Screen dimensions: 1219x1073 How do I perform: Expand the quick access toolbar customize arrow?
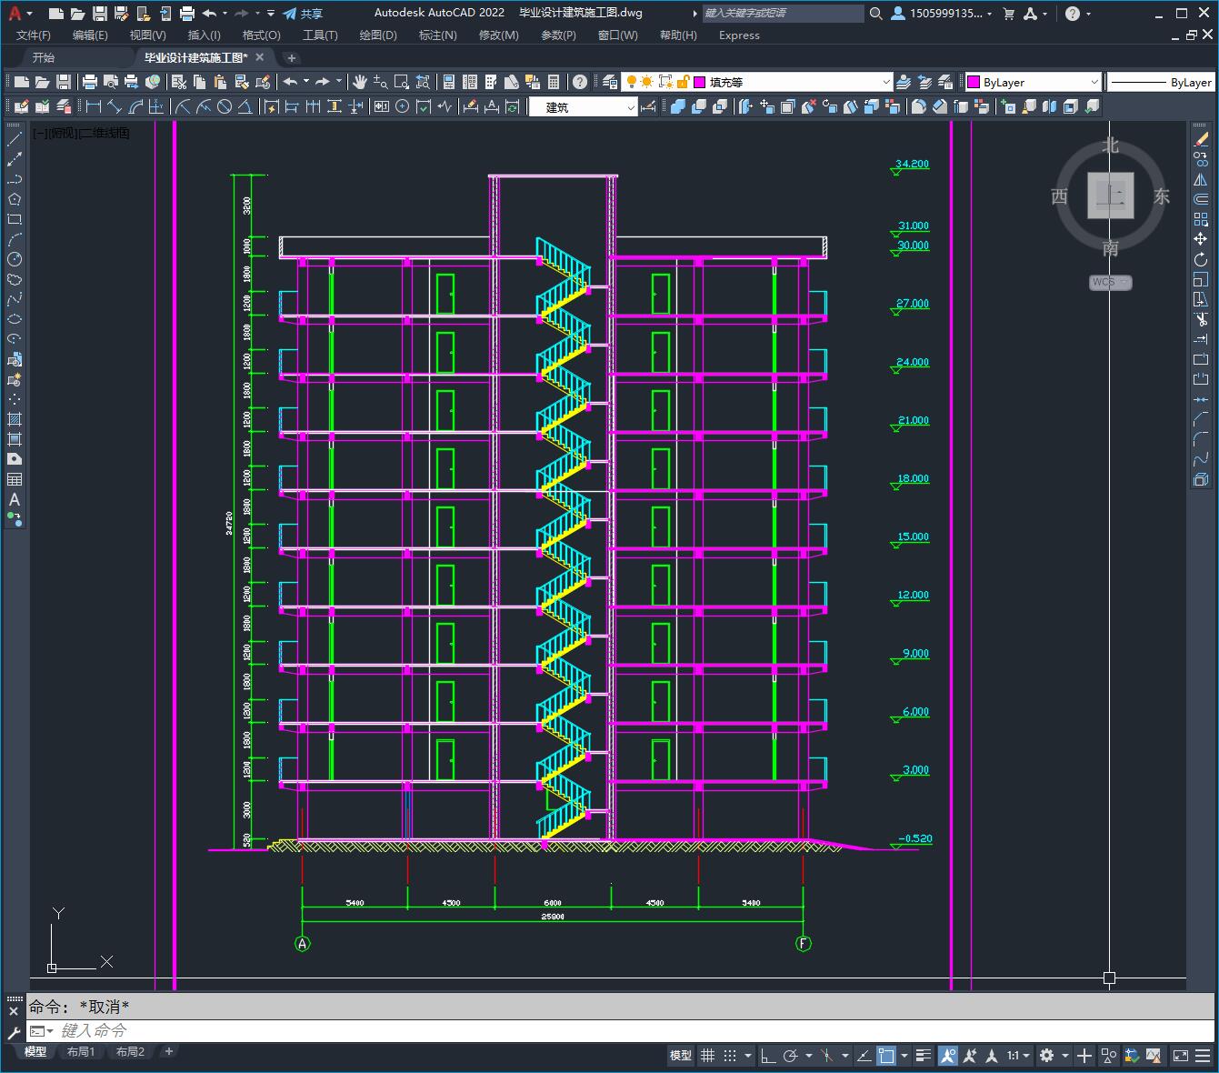point(271,13)
